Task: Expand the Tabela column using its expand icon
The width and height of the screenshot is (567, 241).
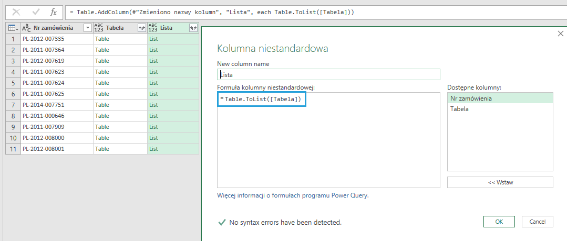Action: 141,28
